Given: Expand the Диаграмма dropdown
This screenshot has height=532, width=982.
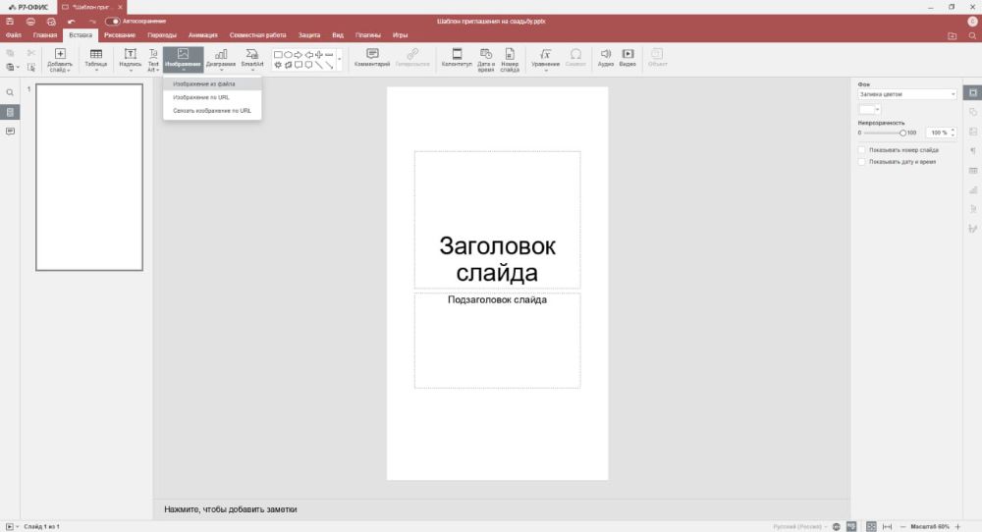Looking at the screenshot, I should tap(222, 70).
